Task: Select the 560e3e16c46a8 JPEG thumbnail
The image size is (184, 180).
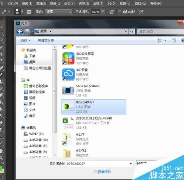Action: (68, 91)
